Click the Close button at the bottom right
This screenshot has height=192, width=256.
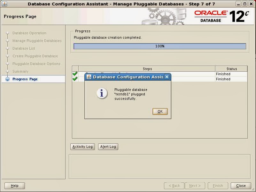coord(241,186)
